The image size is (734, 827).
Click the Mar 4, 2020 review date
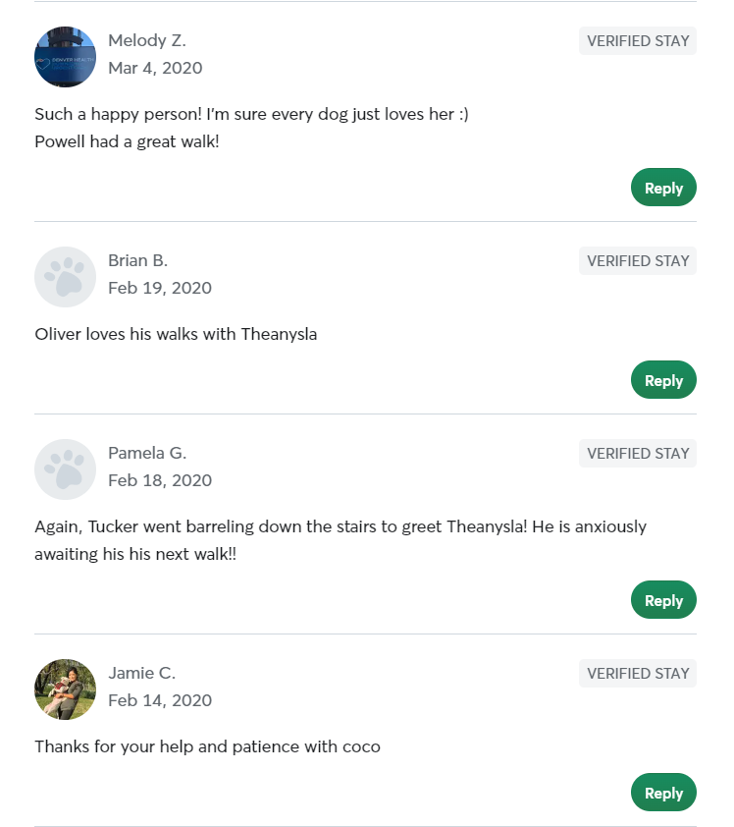(x=154, y=68)
